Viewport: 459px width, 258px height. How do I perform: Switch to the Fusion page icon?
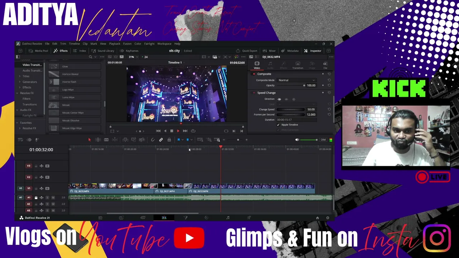tap(185, 218)
